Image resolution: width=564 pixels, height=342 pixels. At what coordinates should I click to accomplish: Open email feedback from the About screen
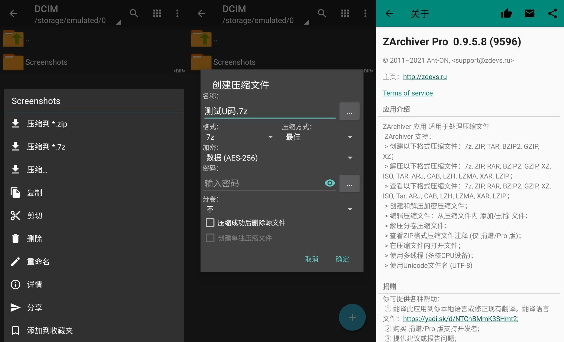click(x=529, y=13)
